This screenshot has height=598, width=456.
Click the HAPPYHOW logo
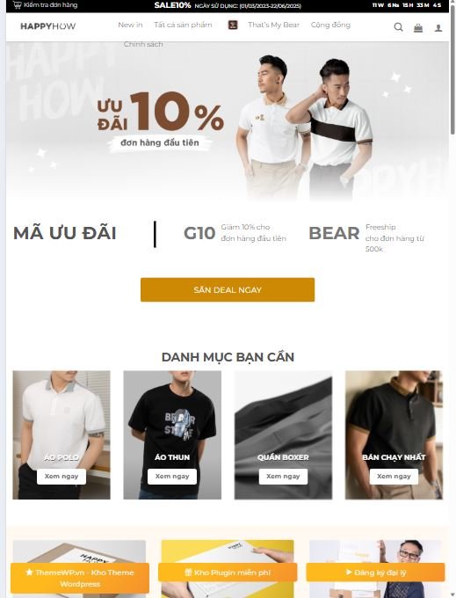(x=48, y=26)
